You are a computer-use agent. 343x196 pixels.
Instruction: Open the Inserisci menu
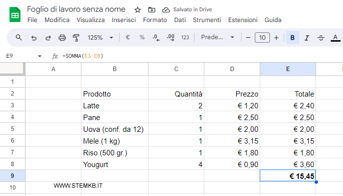click(x=124, y=20)
